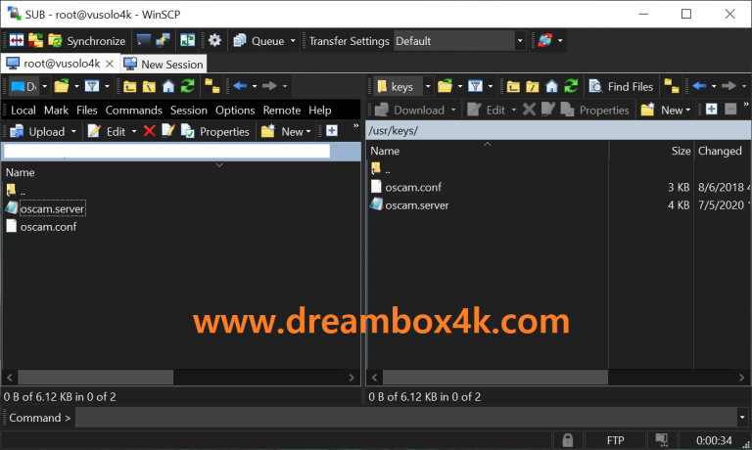The height and width of the screenshot is (450, 752).
Task: Select oscam.conf in remote panel
Action: click(x=413, y=187)
